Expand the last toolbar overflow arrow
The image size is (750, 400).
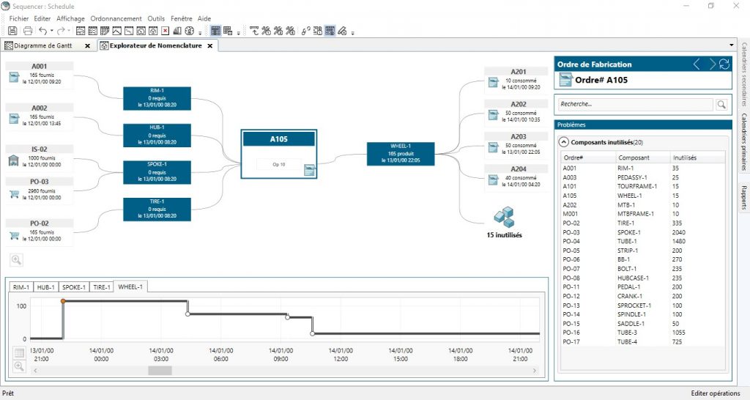click(352, 32)
